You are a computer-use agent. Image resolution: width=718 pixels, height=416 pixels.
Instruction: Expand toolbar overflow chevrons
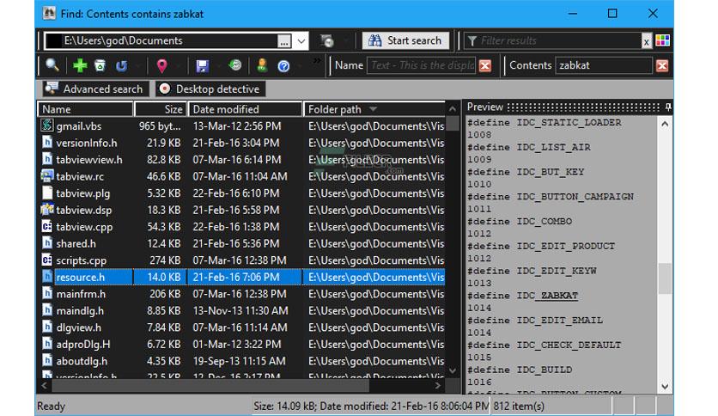tap(316, 60)
